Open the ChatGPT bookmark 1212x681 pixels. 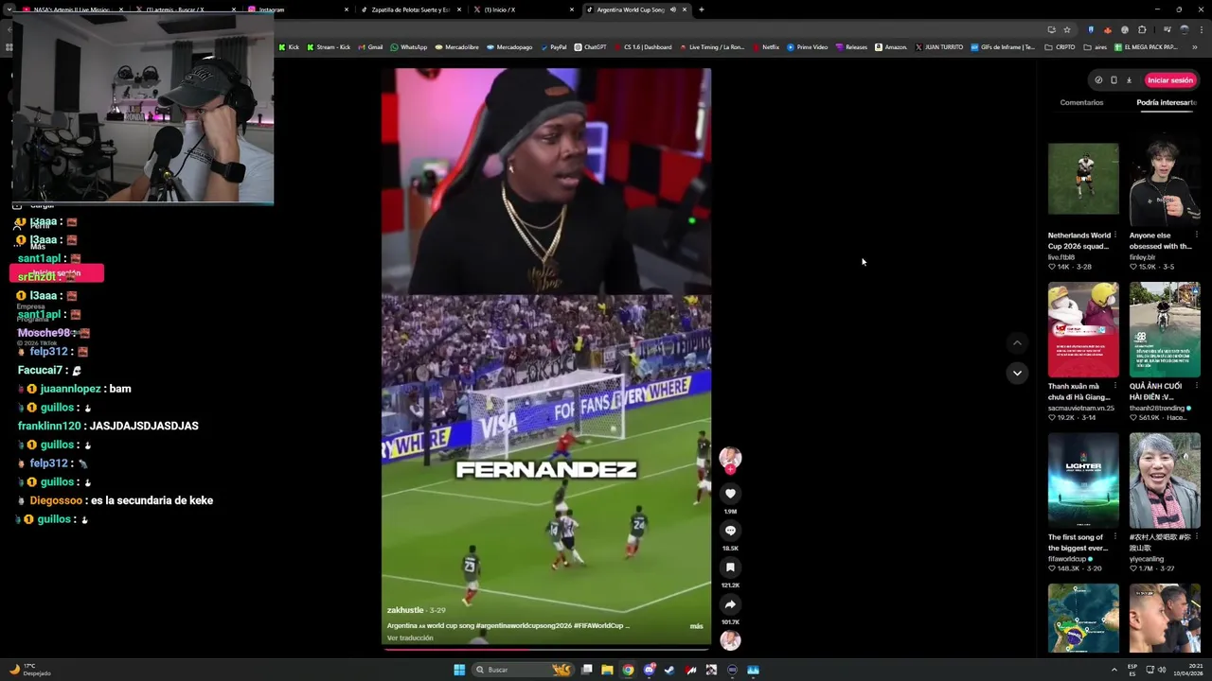590,47
